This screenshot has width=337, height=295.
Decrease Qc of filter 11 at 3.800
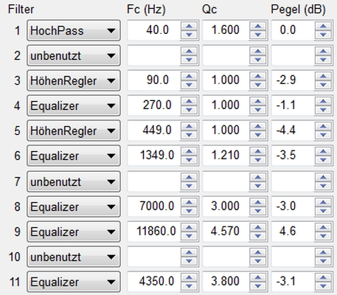[257, 285]
